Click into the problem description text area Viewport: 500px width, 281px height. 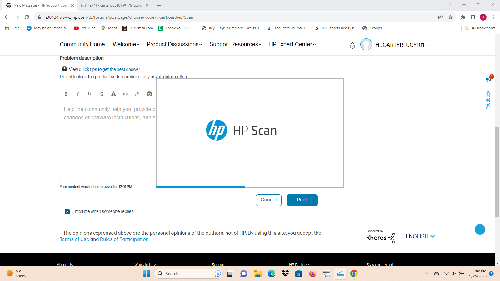coord(108,142)
